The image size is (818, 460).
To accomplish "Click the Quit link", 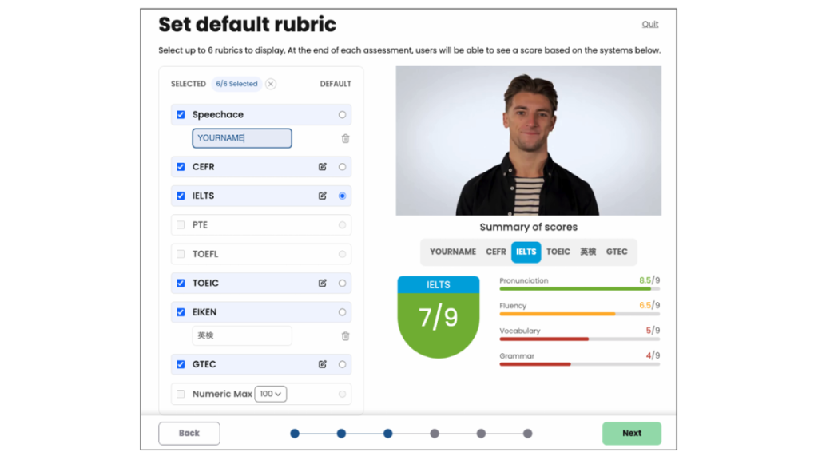I will pos(650,24).
